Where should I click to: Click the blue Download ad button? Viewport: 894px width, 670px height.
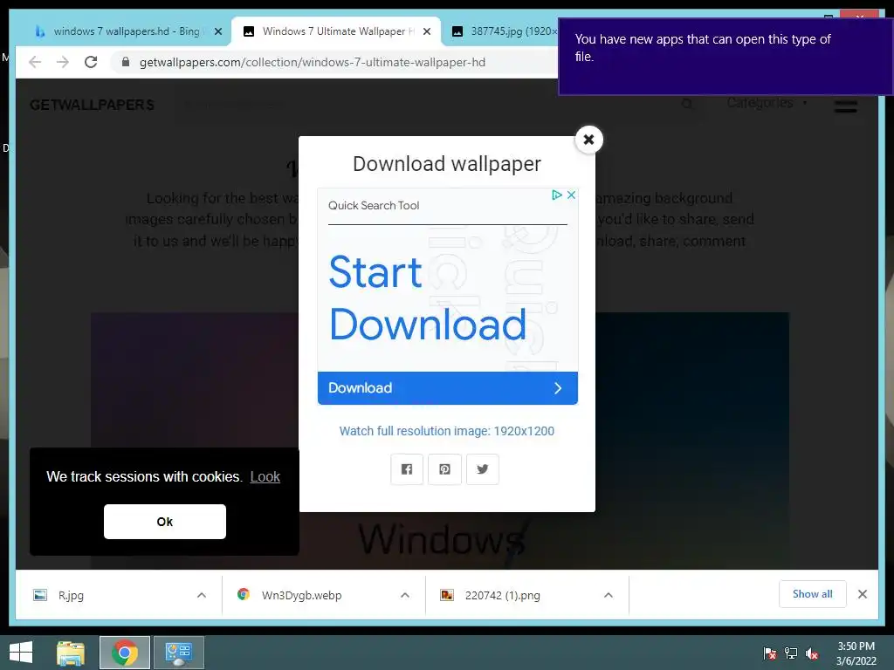coord(448,388)
